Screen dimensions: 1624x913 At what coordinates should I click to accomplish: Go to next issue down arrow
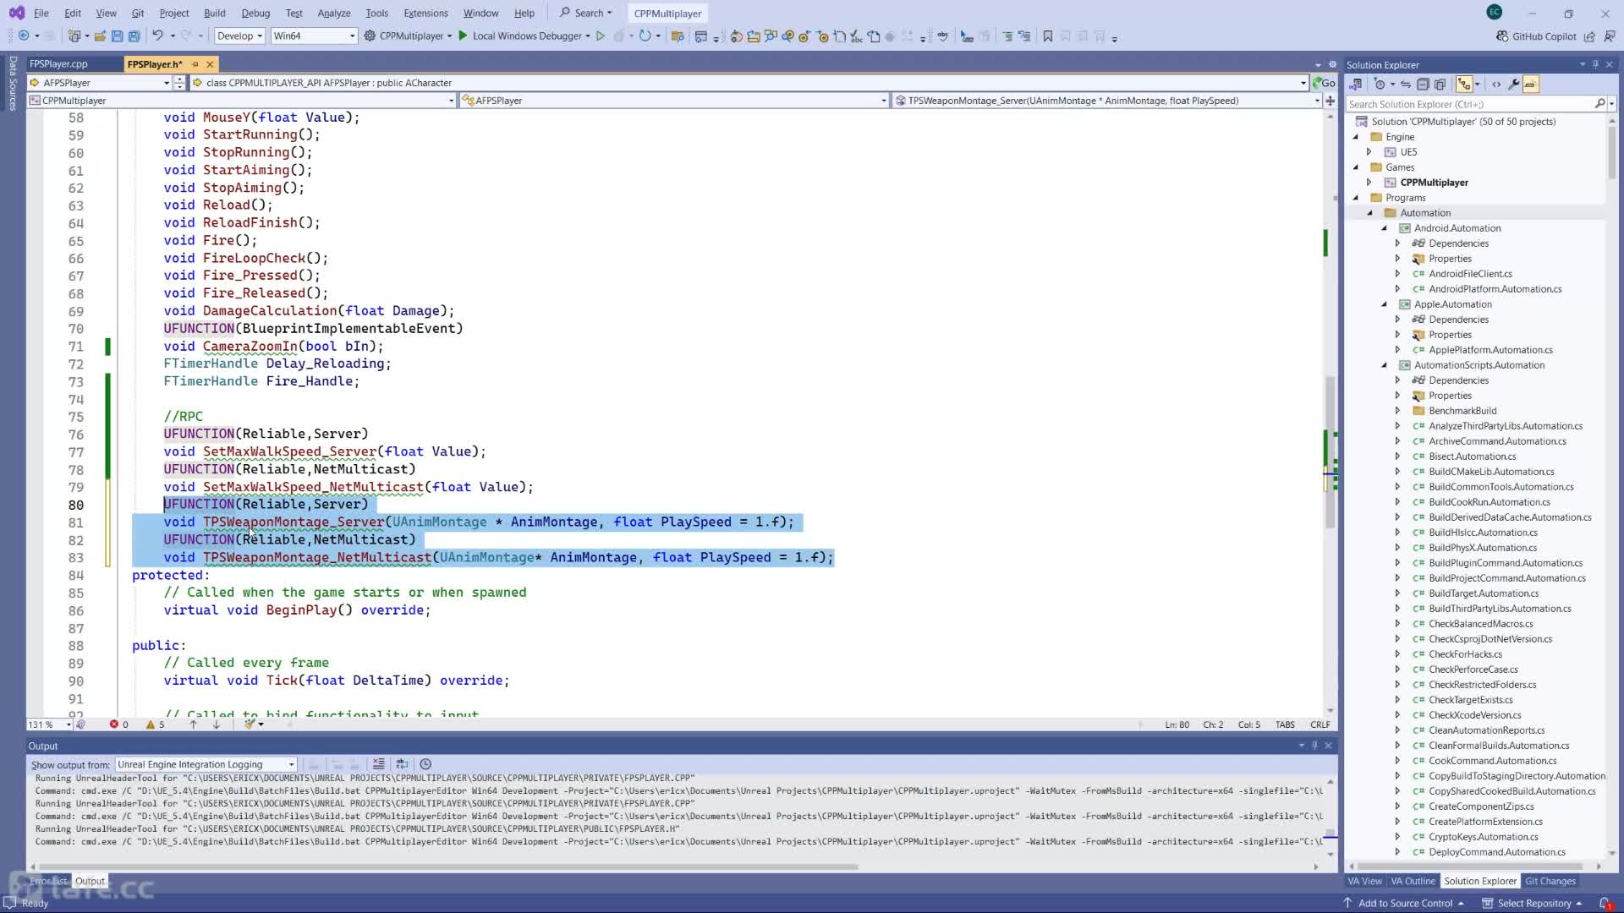pos(217,724)
